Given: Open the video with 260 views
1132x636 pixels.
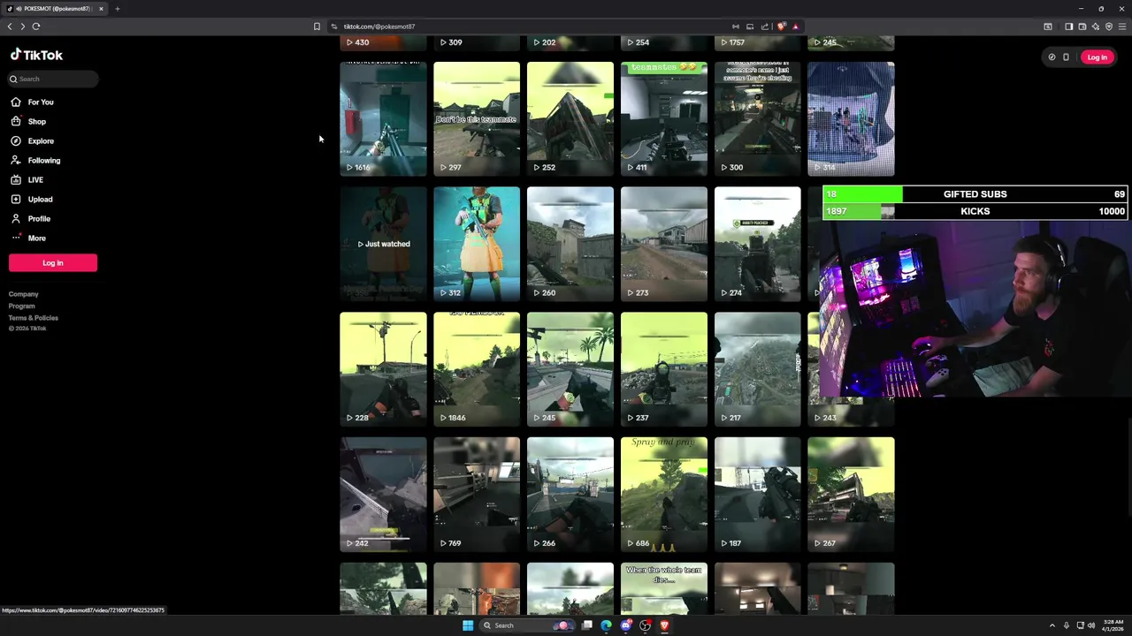Looking at the screenshot, I should coord(570,244).
